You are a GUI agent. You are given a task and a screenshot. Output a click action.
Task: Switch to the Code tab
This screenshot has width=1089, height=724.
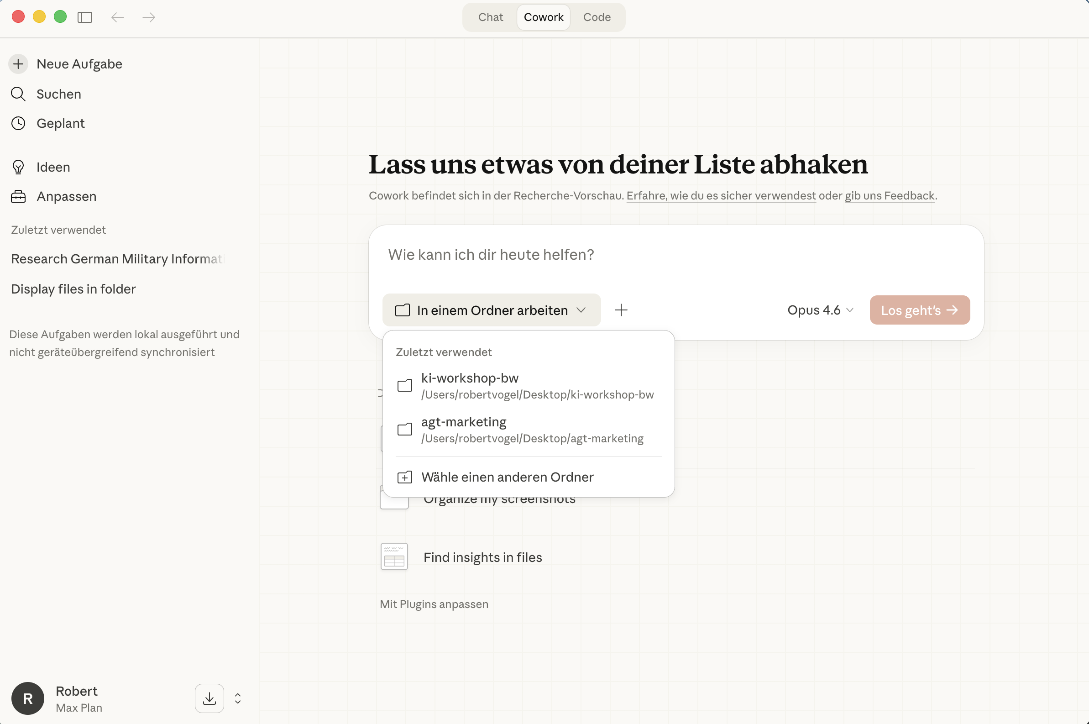[x=597, y=17]
